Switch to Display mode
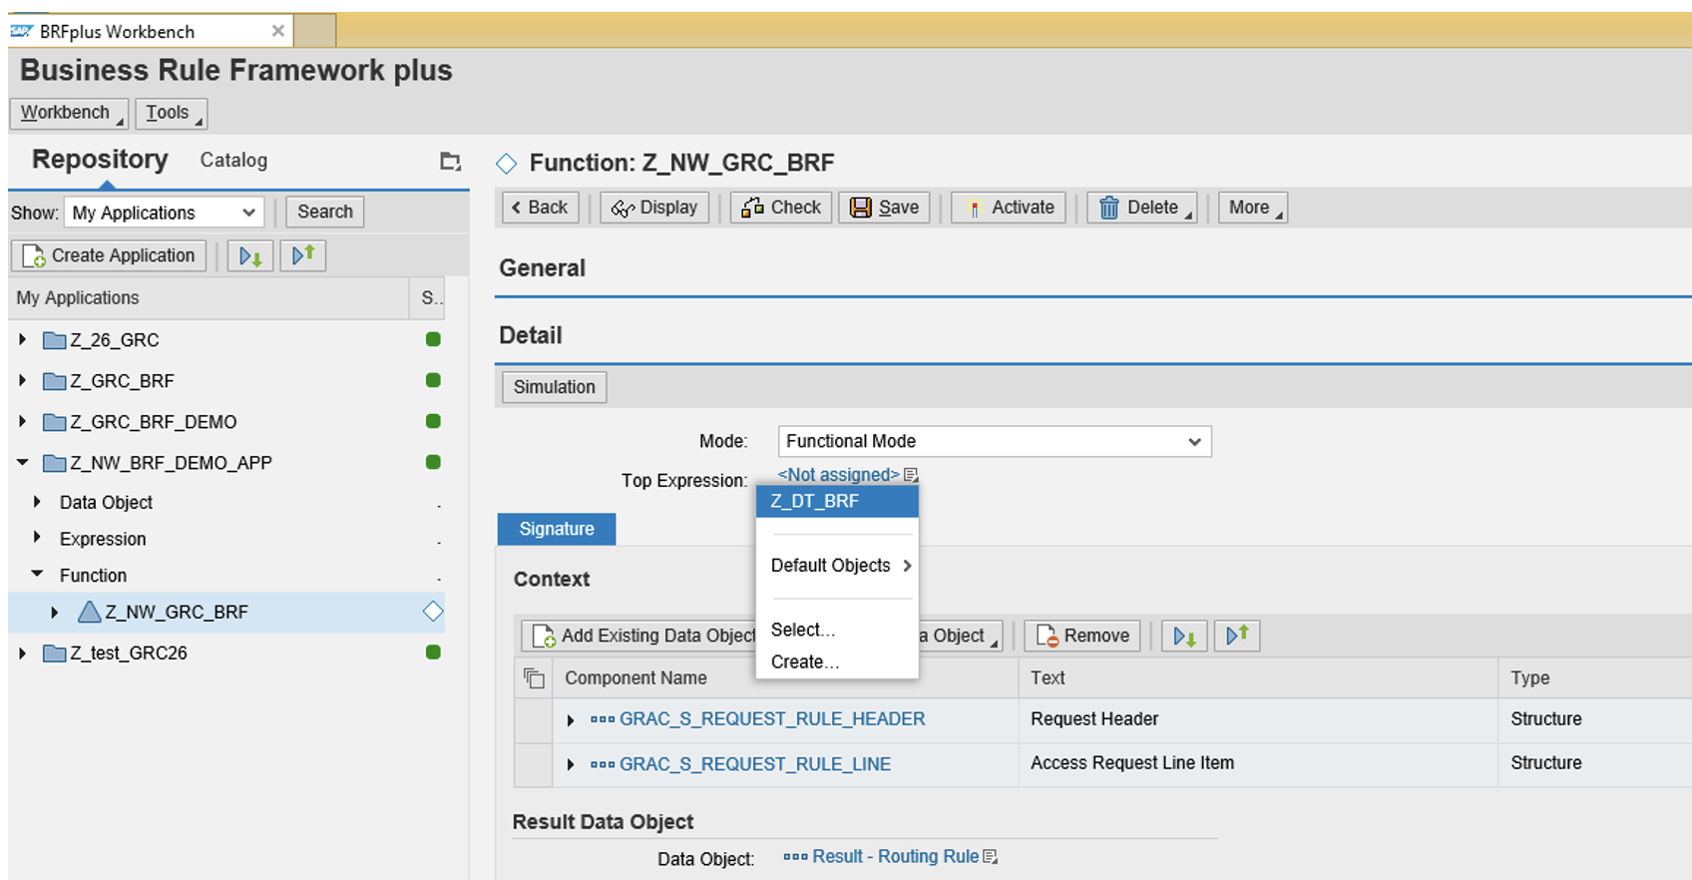The height and width of the screenshot is (880, 1692). click(654, 208)
